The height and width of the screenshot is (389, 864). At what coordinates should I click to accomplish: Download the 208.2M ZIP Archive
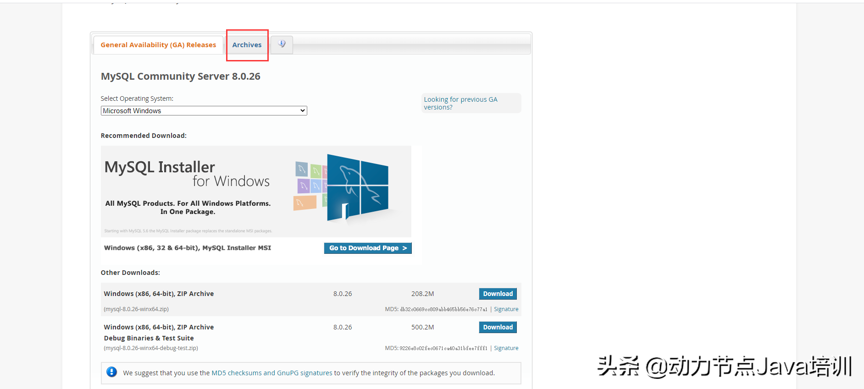(x=498, y=294)
